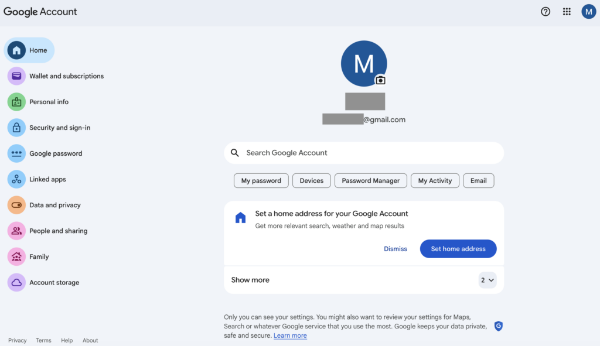Click the Home sidebar icon
This screenshot has height=346, width=600.
[16, 50]
